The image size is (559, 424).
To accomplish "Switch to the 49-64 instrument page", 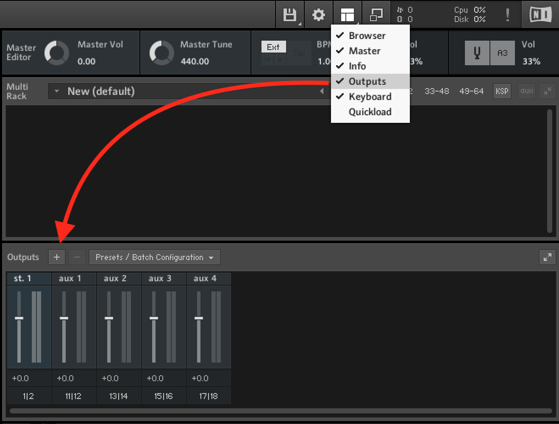I will point(471,91).
